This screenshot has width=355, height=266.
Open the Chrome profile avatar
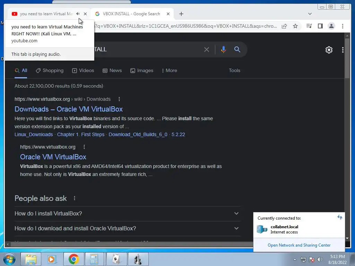pyautogui.click(x=331, y=26)
